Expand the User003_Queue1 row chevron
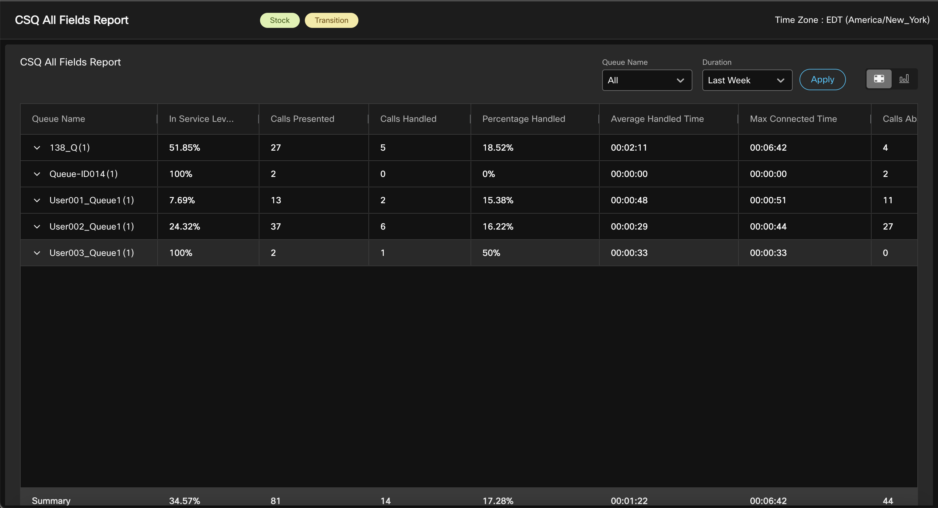 pyautogui.click(x=37, y=253)
